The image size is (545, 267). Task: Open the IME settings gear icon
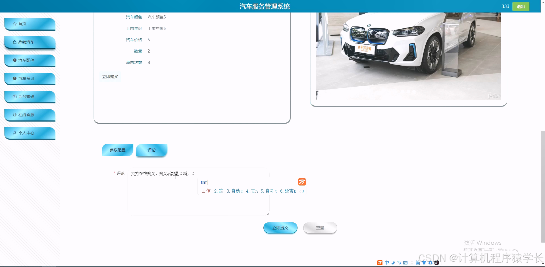pyautogui.click(x=430, y=263)
